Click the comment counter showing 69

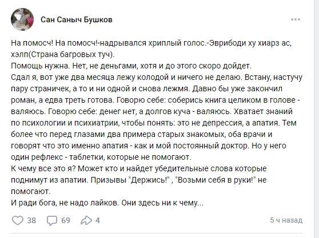tap(66, 220)
